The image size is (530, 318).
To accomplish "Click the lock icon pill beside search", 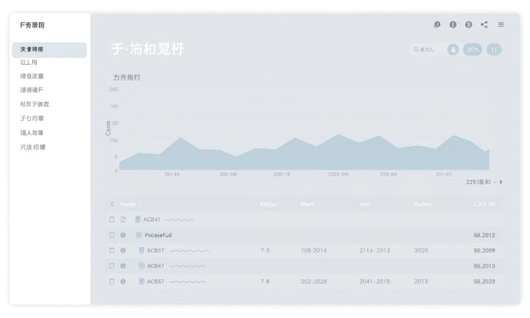I will pos(453,50).
